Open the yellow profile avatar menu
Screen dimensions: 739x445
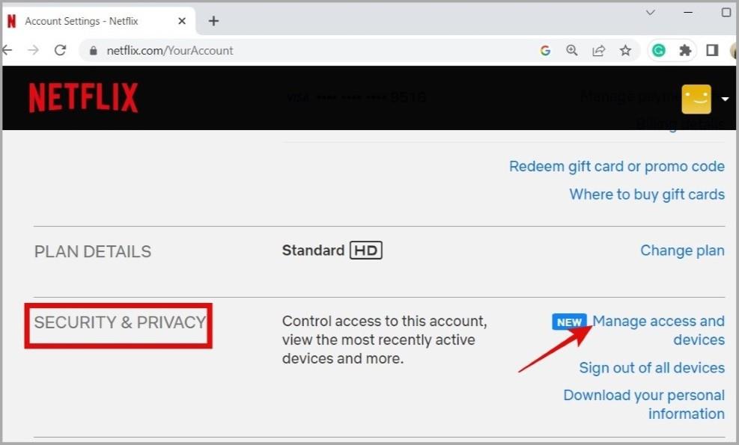click(696, 99)
